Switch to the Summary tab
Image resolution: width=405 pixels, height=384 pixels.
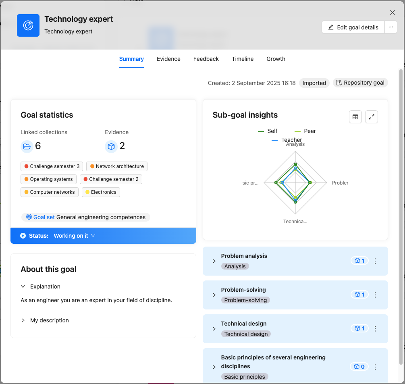tap(131, 59)
